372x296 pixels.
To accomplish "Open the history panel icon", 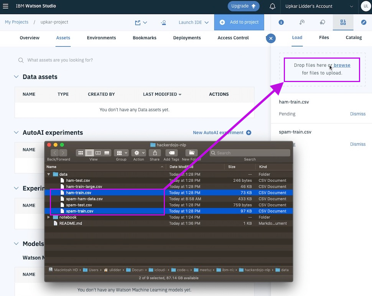I will (302, 22).
